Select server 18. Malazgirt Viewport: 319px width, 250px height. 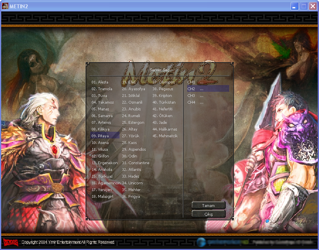103,196
